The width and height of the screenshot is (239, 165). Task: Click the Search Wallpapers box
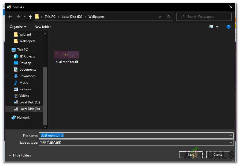click(x=204, y=17)
